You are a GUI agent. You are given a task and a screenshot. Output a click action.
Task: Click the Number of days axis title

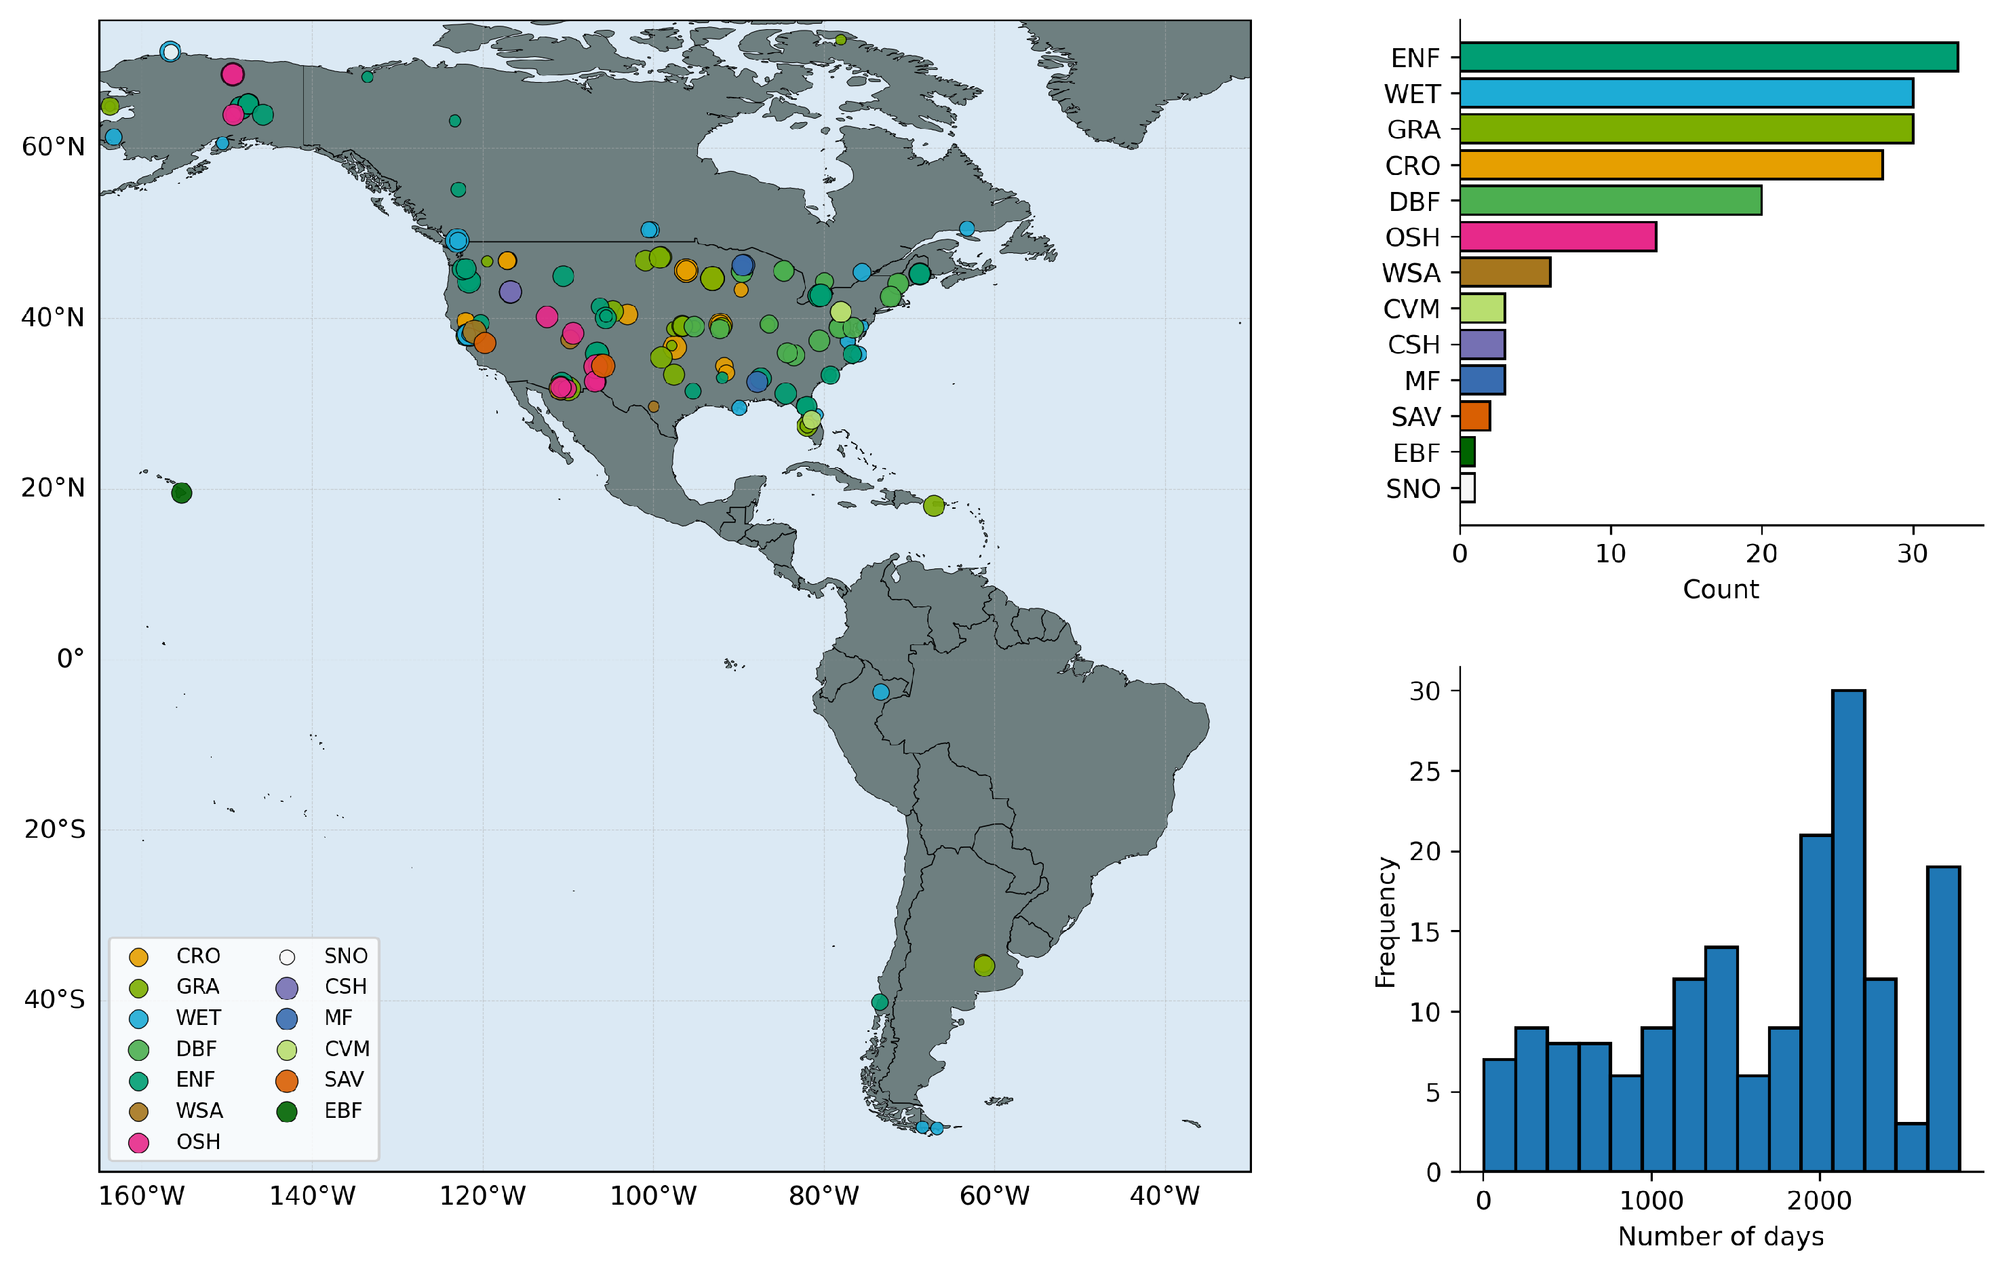1721,1236
